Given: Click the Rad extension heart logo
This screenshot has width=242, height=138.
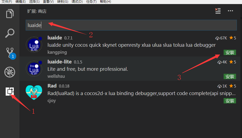Looking at the screenshot, I should 34,93.
